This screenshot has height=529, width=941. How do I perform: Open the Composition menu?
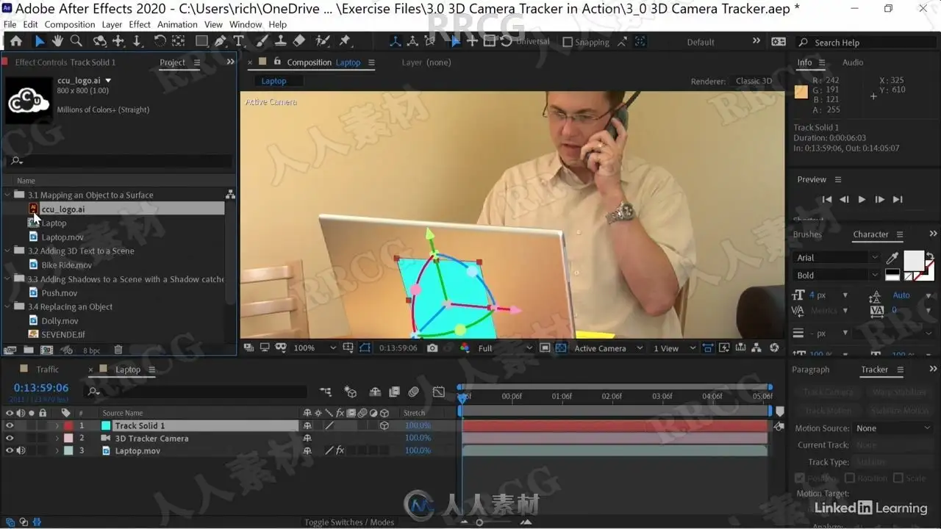70,24
